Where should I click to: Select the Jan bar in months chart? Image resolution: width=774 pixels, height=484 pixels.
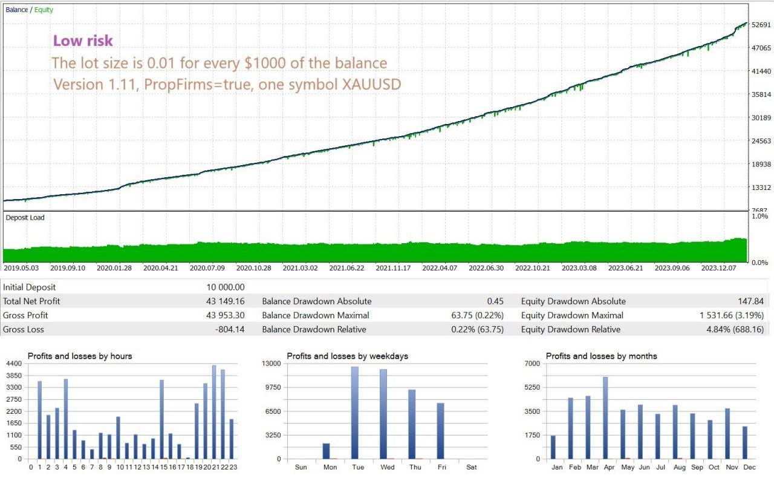(553, 447)
